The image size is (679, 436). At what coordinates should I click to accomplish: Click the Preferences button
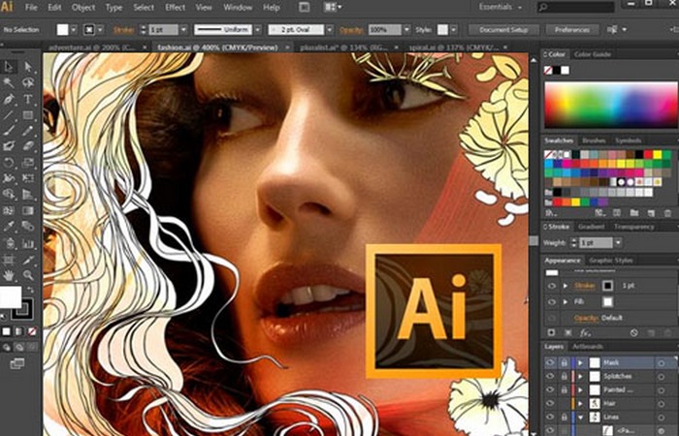(572, 30)
